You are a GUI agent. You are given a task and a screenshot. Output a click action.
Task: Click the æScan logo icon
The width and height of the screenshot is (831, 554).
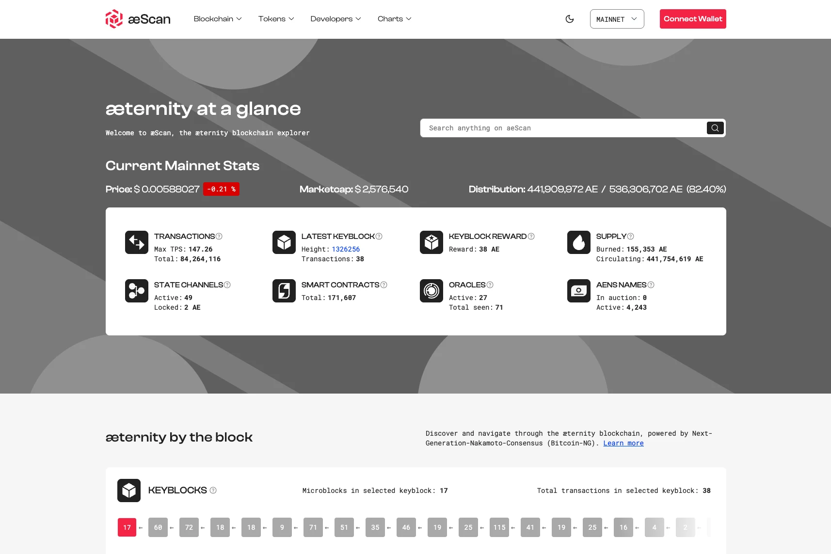pyautogui.click(x=114, y=19)
